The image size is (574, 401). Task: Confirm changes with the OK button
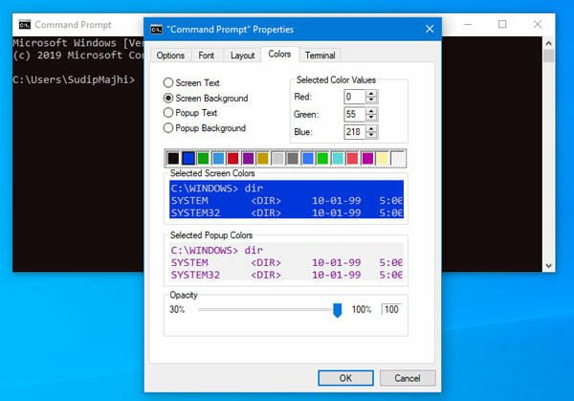tap(344, 377)
